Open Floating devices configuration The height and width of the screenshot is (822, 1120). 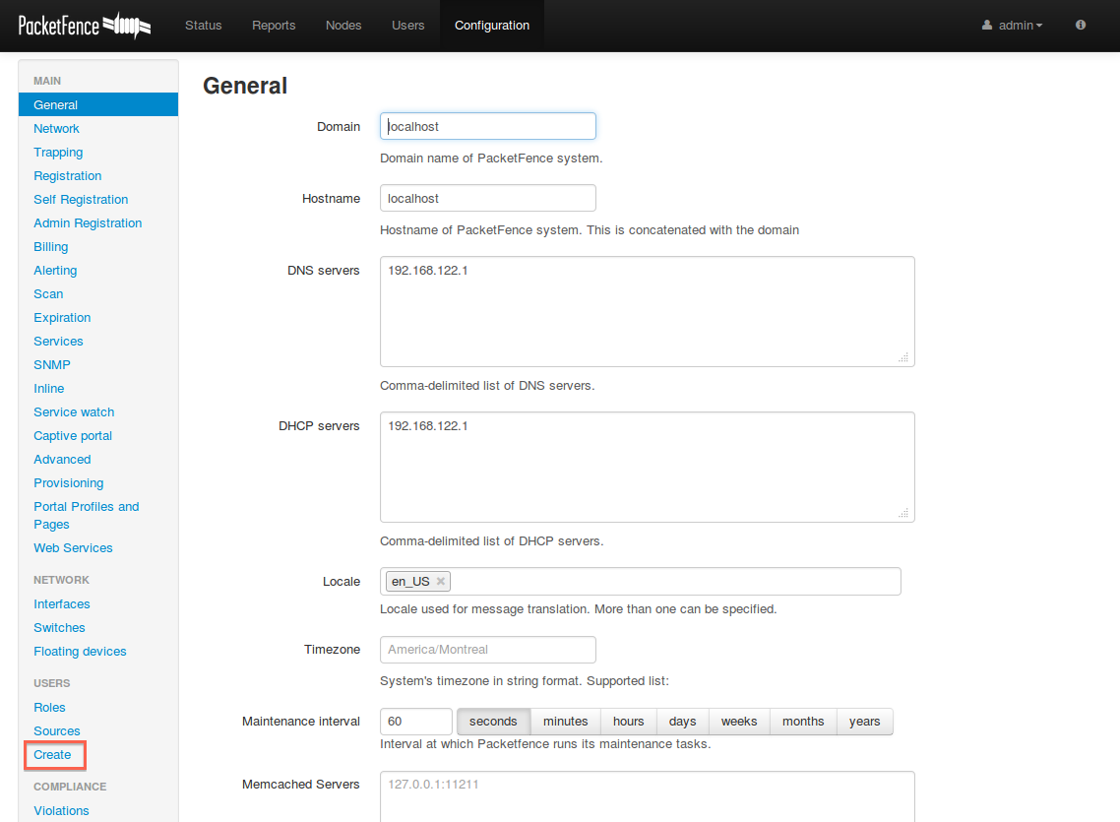click(80, 651)
